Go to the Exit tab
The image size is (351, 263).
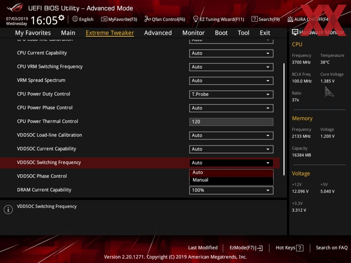point(265,33)
